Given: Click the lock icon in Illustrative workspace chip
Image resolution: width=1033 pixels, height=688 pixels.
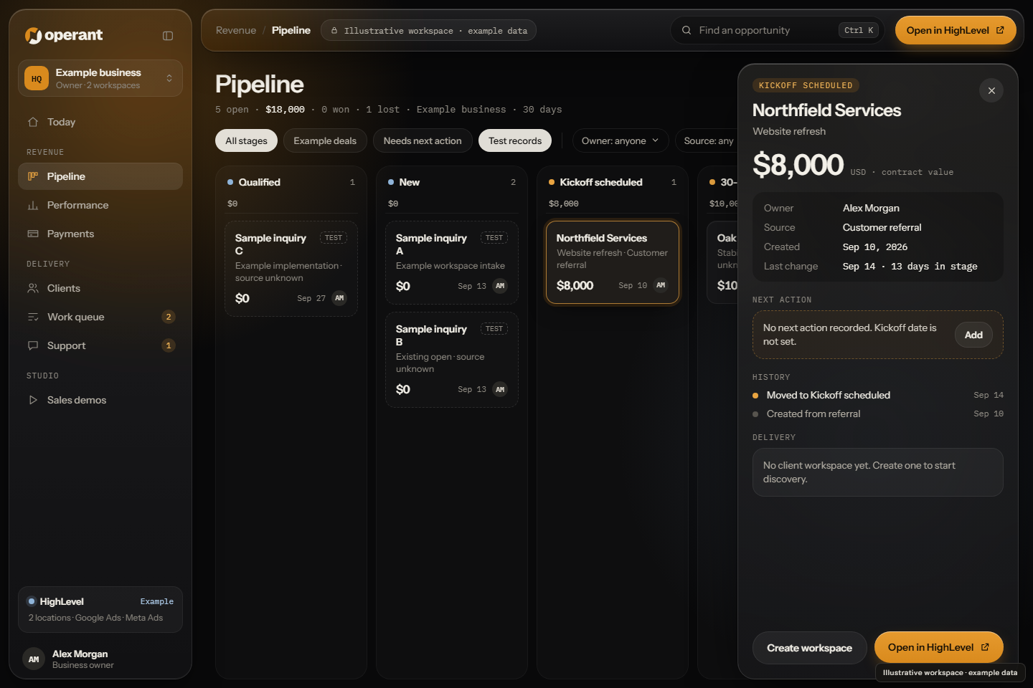Looking at the screenshot, I should pos(334,31).
